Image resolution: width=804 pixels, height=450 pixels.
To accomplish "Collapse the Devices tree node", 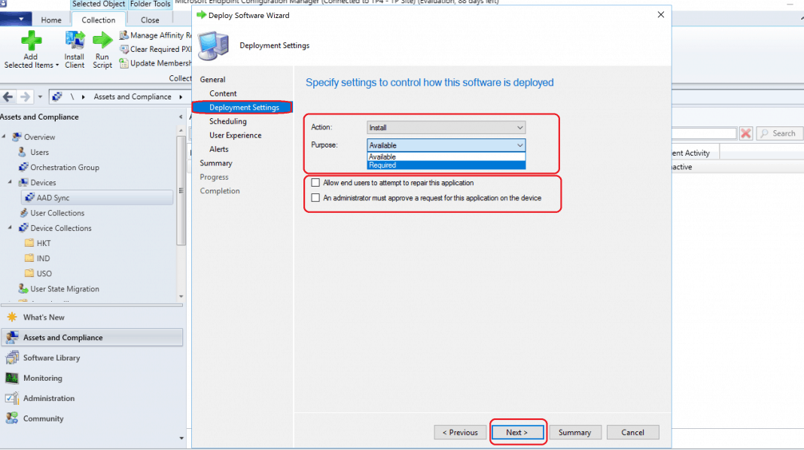I will click(10, 183).
